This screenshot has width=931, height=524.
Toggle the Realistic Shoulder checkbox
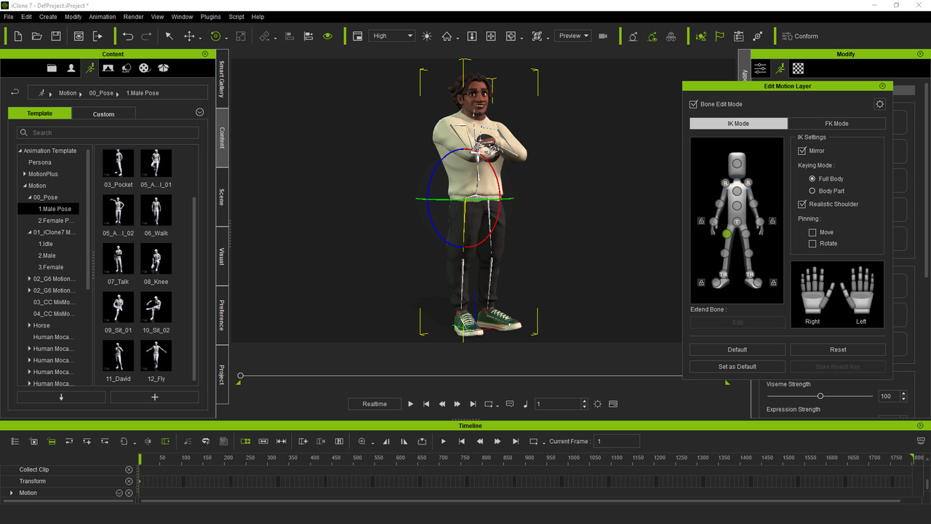802,205
